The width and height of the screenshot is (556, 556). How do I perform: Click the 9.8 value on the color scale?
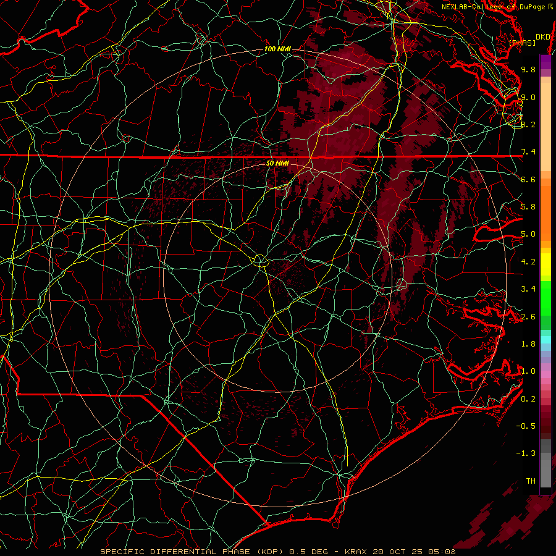click(x=528, y=69)
